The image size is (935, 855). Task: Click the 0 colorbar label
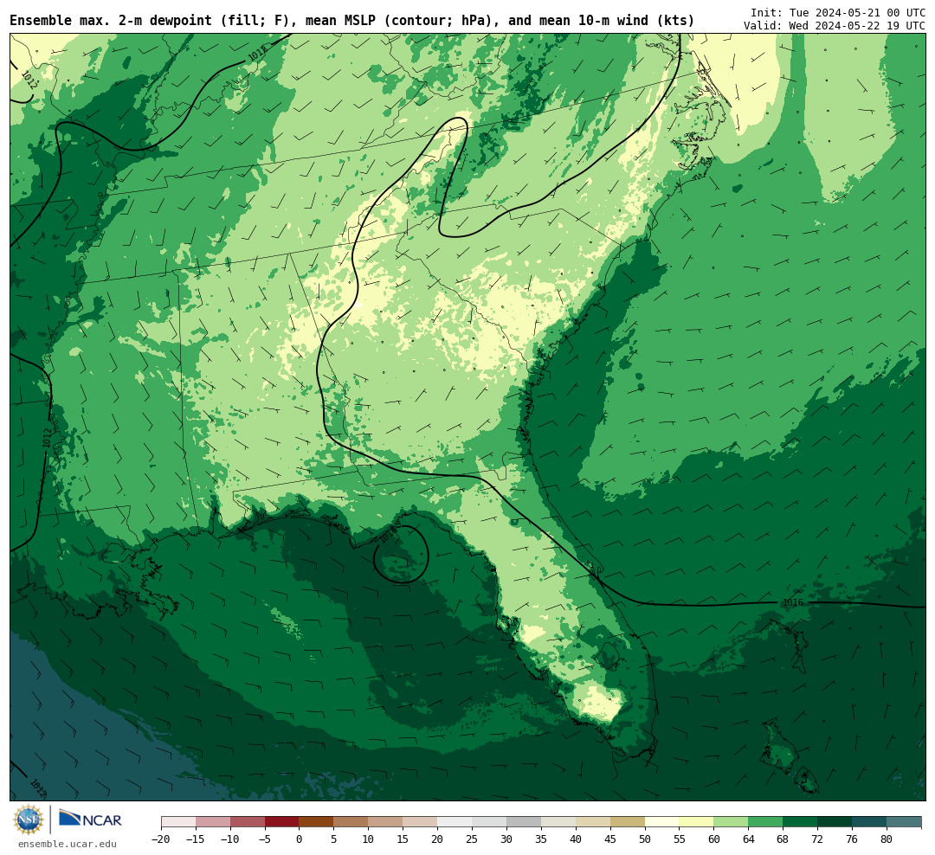[x=300, y=839]
